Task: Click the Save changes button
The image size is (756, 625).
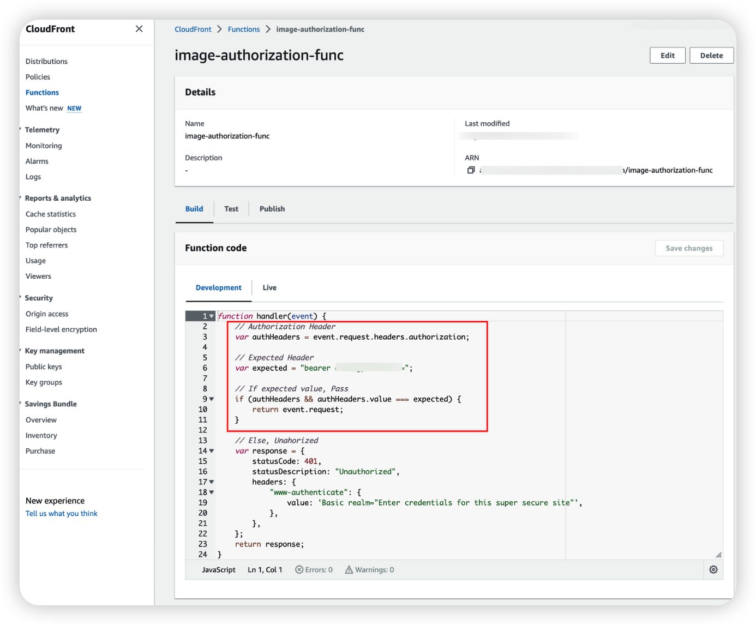Action: [689, 248]
